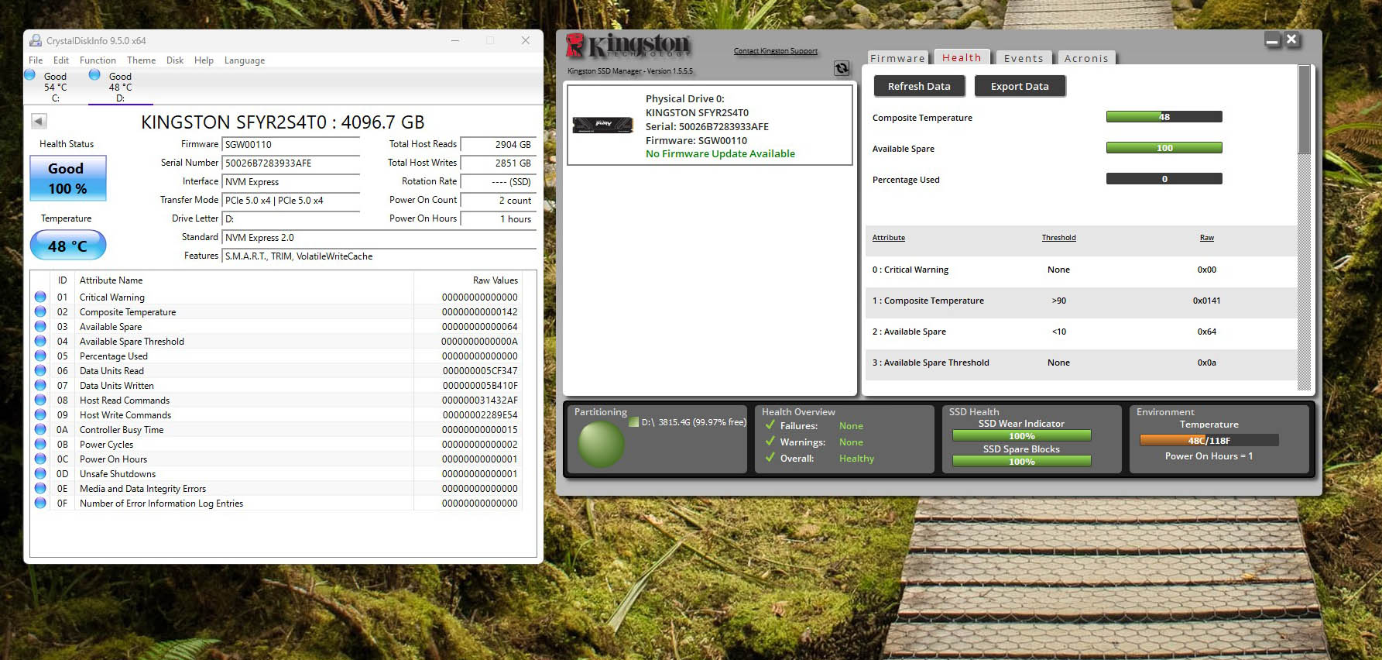1382x660 pixels.
Task: Open the Theme menu
Action: pos(142,60)
